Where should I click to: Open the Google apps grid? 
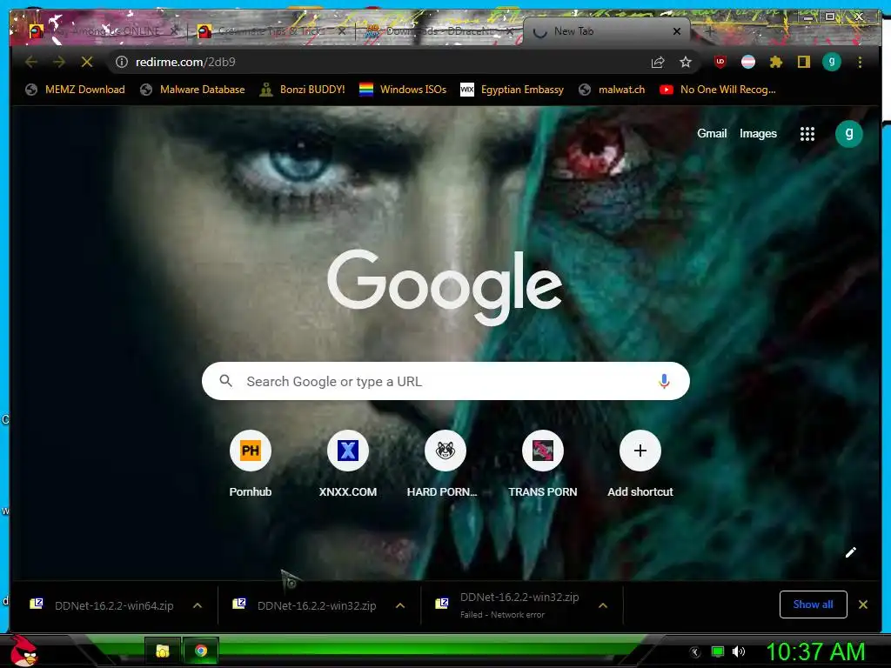[x=807, y=134]
